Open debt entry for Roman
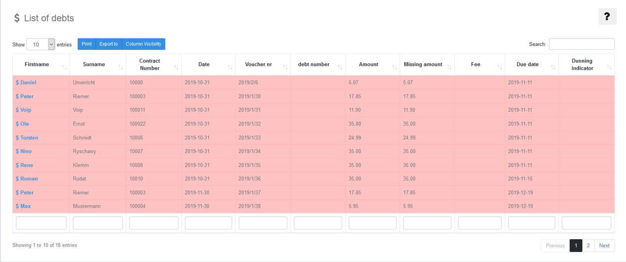The image size is (626, 262). click(27, 178)
